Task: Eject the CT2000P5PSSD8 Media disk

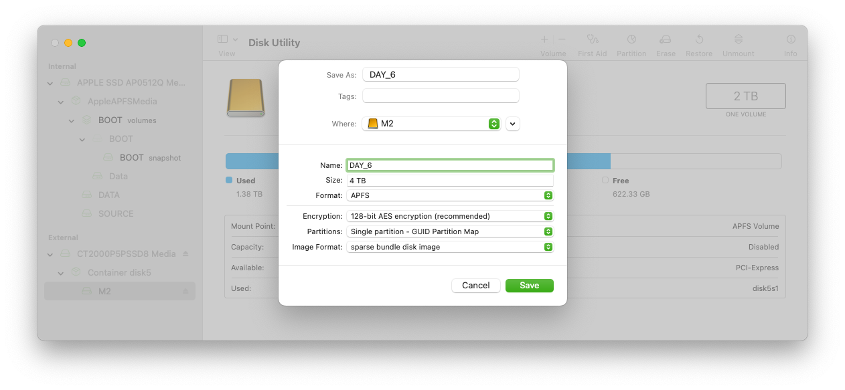Action: coord(186,254)
